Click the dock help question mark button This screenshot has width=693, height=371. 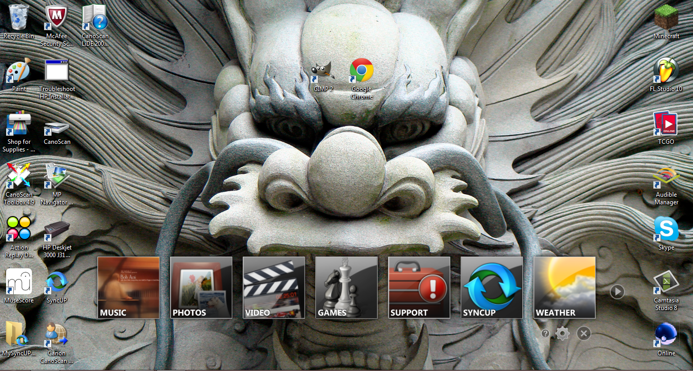545,334
